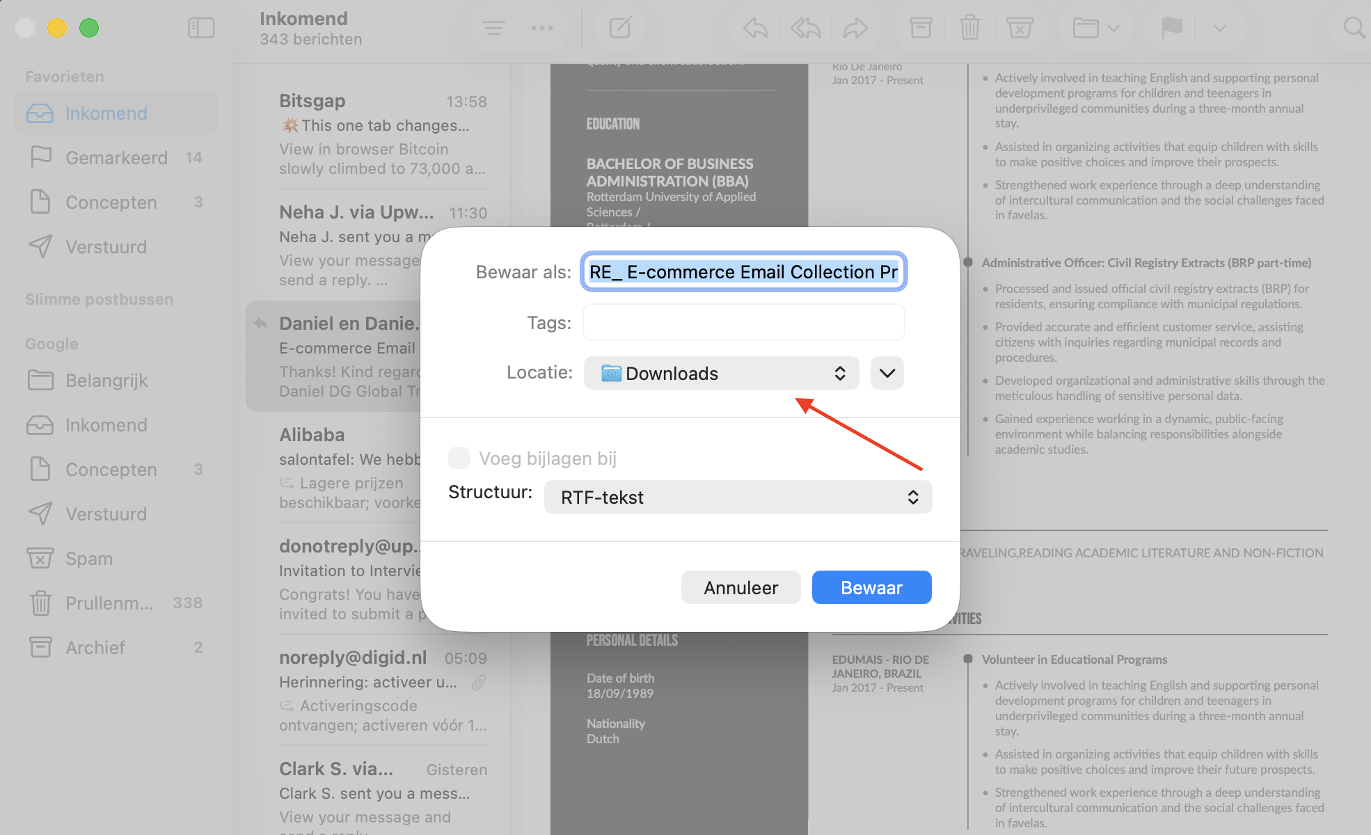Forward the selected message using the forward icon
Screen dimensions: 1371x835
tap(856, 28)
